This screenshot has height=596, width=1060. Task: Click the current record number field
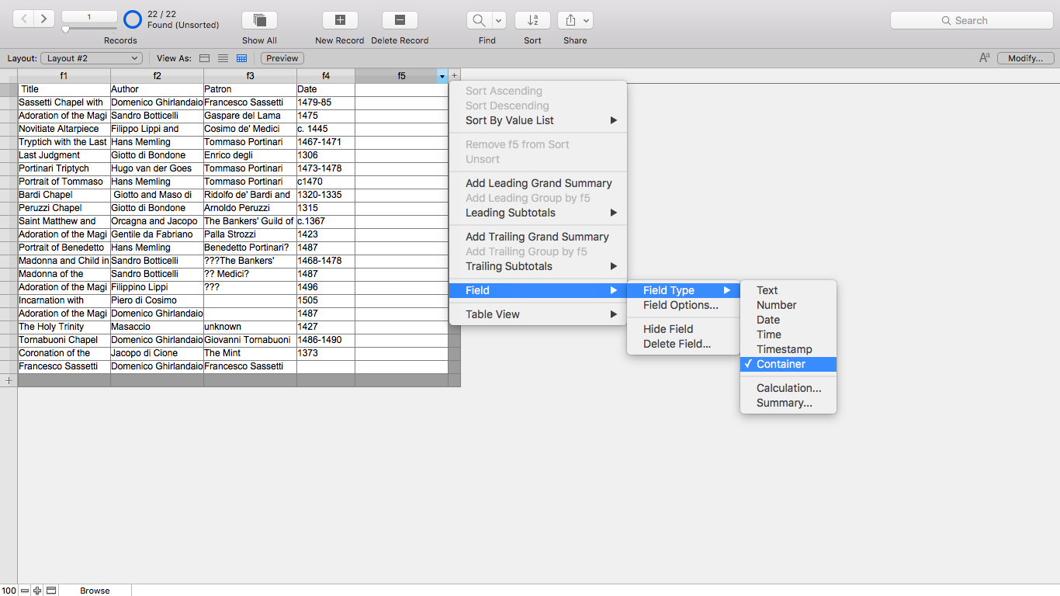click(x=88, y=16)
